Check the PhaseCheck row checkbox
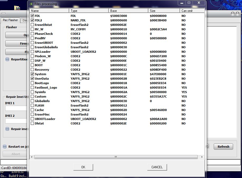Image resolution: width=242 pixels, height=178 pixels. point(32,34)
